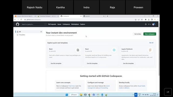This screenshot has height=97, width=173.
Task: Click the Jupyter Notebook logo icon
Action: click(x=150, y=50)
